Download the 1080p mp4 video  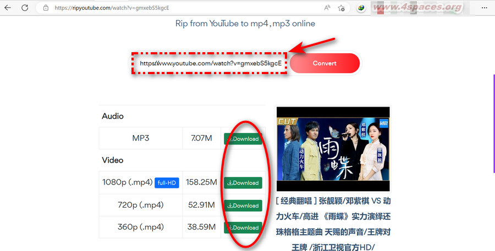coord(243,183)
